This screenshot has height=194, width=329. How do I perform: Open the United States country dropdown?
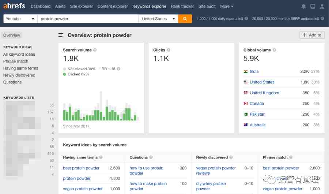[x=158, y=19]
